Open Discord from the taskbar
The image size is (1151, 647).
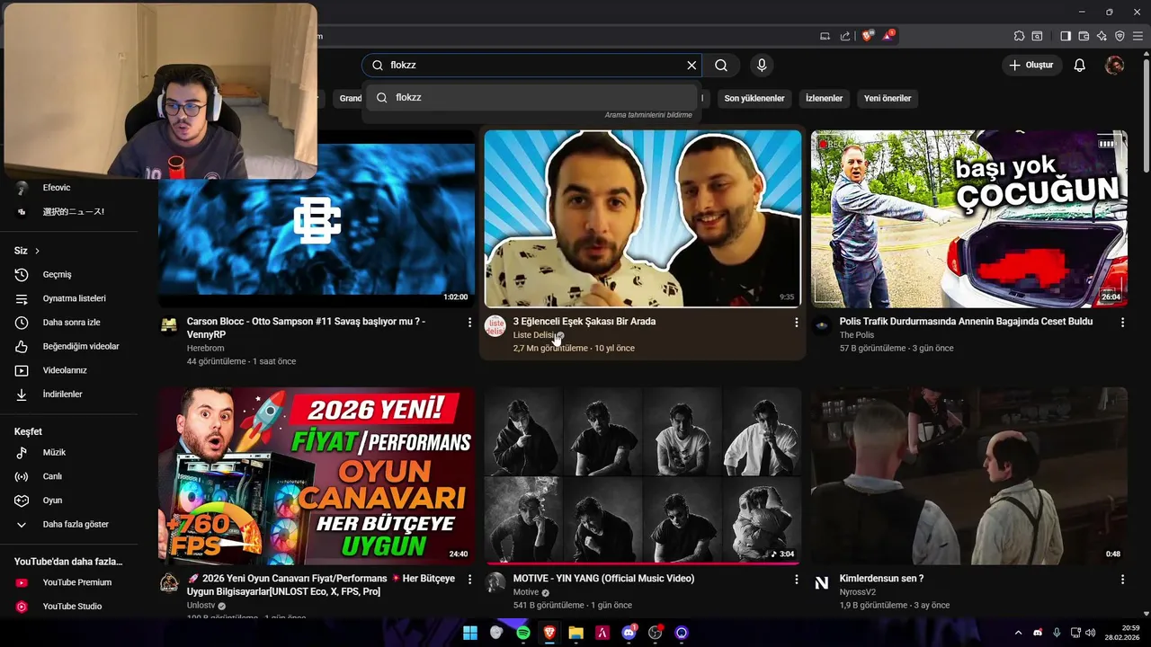tap(629, 633)
